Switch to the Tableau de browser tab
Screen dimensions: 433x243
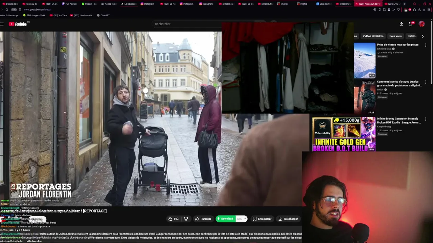30,4
